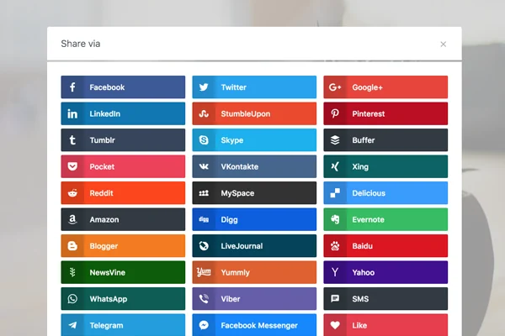
Task: Click the Buffer stacked layers icon
Action: coord(335,140)
